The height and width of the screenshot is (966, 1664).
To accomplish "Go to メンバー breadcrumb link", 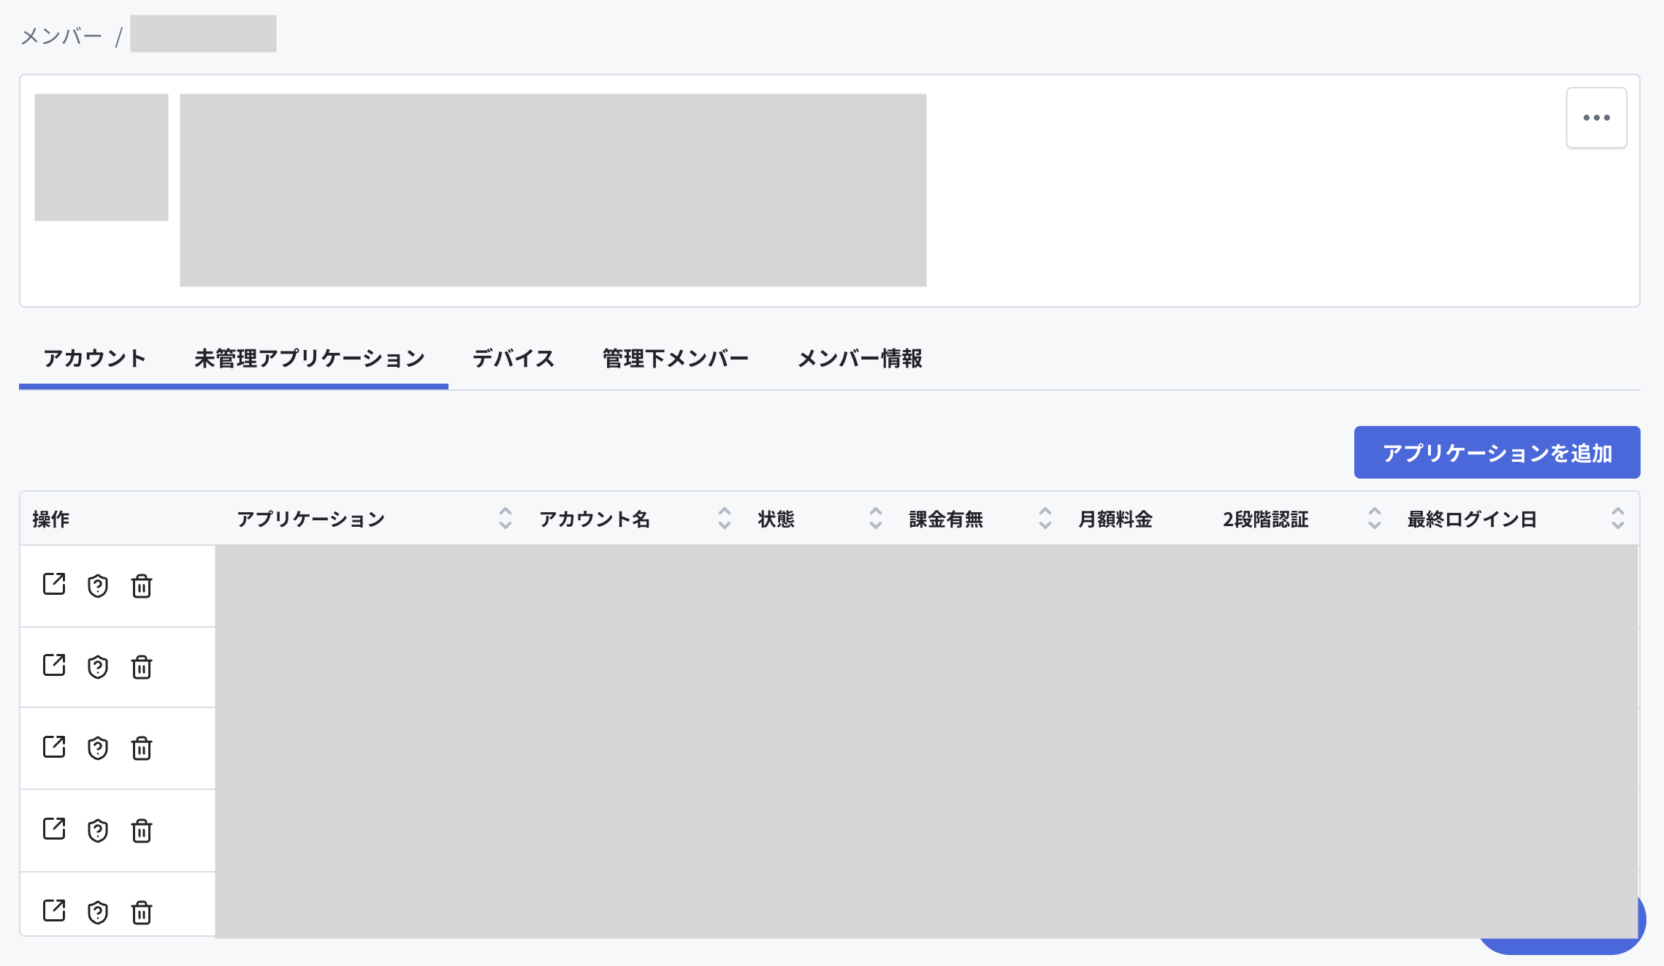I will pyautogui.click(x=61, y=36).
